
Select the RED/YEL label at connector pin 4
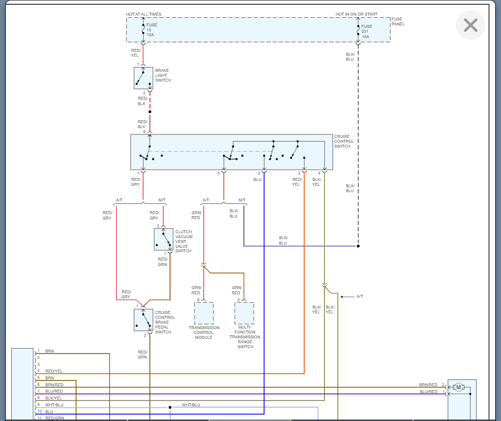click(54, 371)
